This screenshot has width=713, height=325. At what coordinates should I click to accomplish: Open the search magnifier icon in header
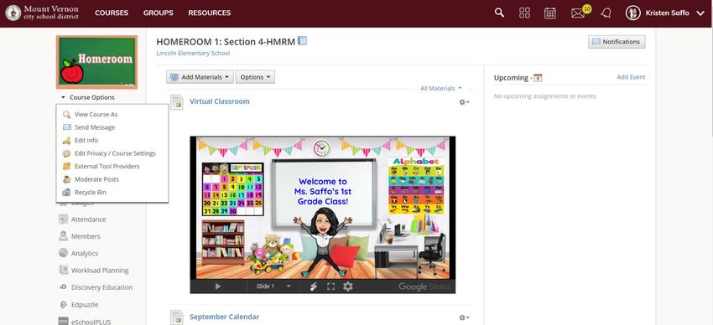click(x=499, y=13)
